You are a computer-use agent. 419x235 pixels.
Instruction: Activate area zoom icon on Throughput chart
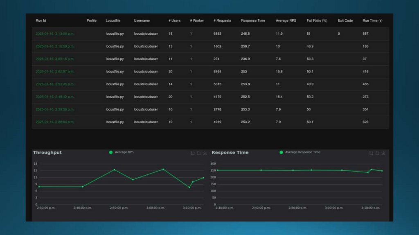tap(193, 153)
